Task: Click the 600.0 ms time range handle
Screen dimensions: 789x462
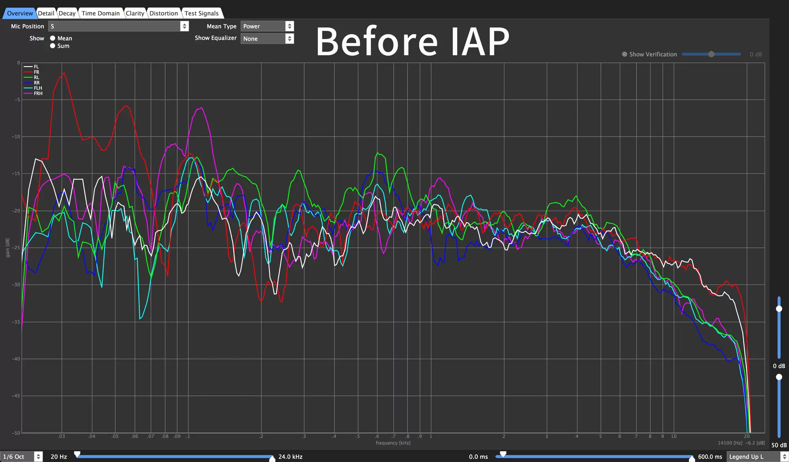Action: [692, 458]
